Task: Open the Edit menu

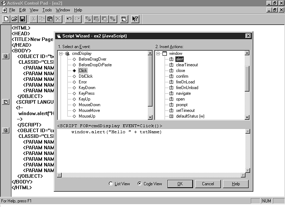Action: pos(22,10)
